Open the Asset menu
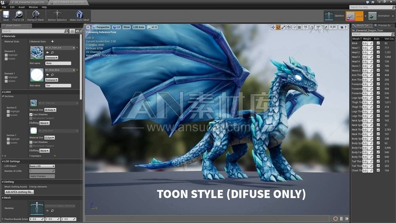The height and width of the screenshot is (223, 396). (x=22, y=7)
